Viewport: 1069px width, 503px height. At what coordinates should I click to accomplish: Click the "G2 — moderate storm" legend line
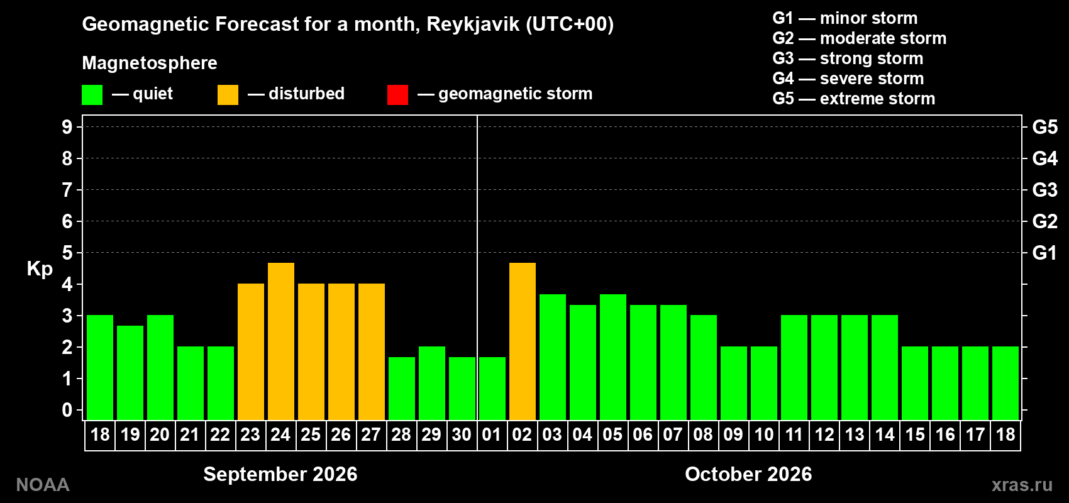point(859,38)
